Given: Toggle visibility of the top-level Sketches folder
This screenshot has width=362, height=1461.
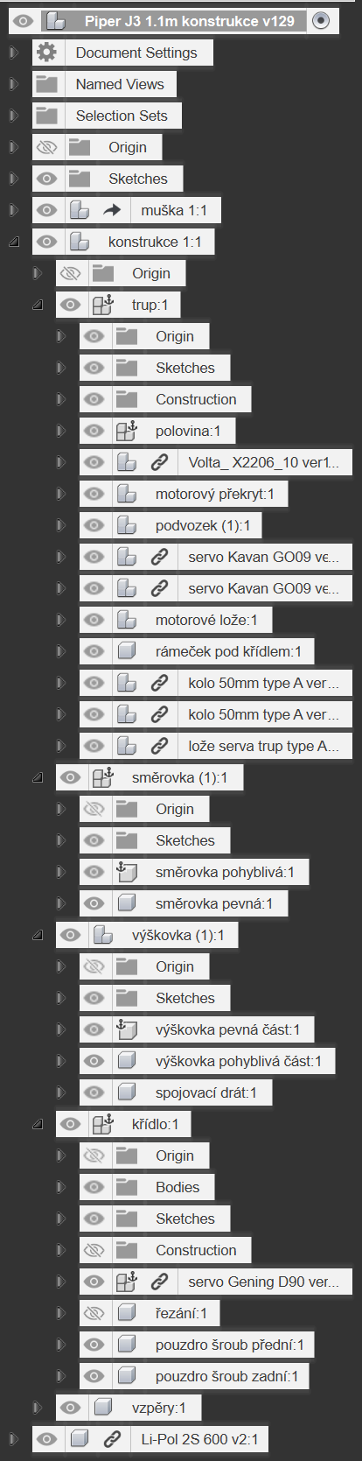Looking at the screenshot, I should [46, 179].
